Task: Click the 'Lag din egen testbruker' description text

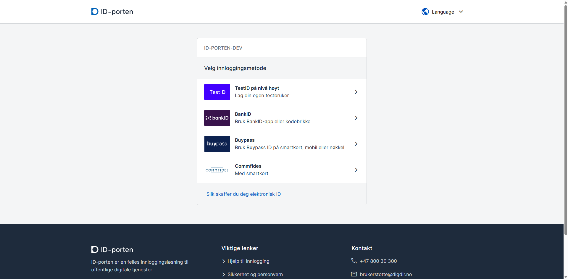Action: tap(262, 96)
